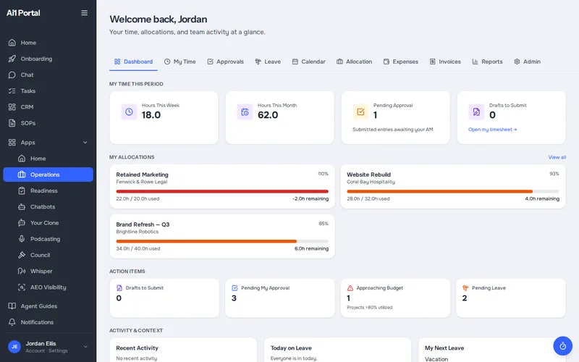Viewport: 579px width, 362px height.
Task: Click the Whisper speaking icon
Action: tap(22, 271)
